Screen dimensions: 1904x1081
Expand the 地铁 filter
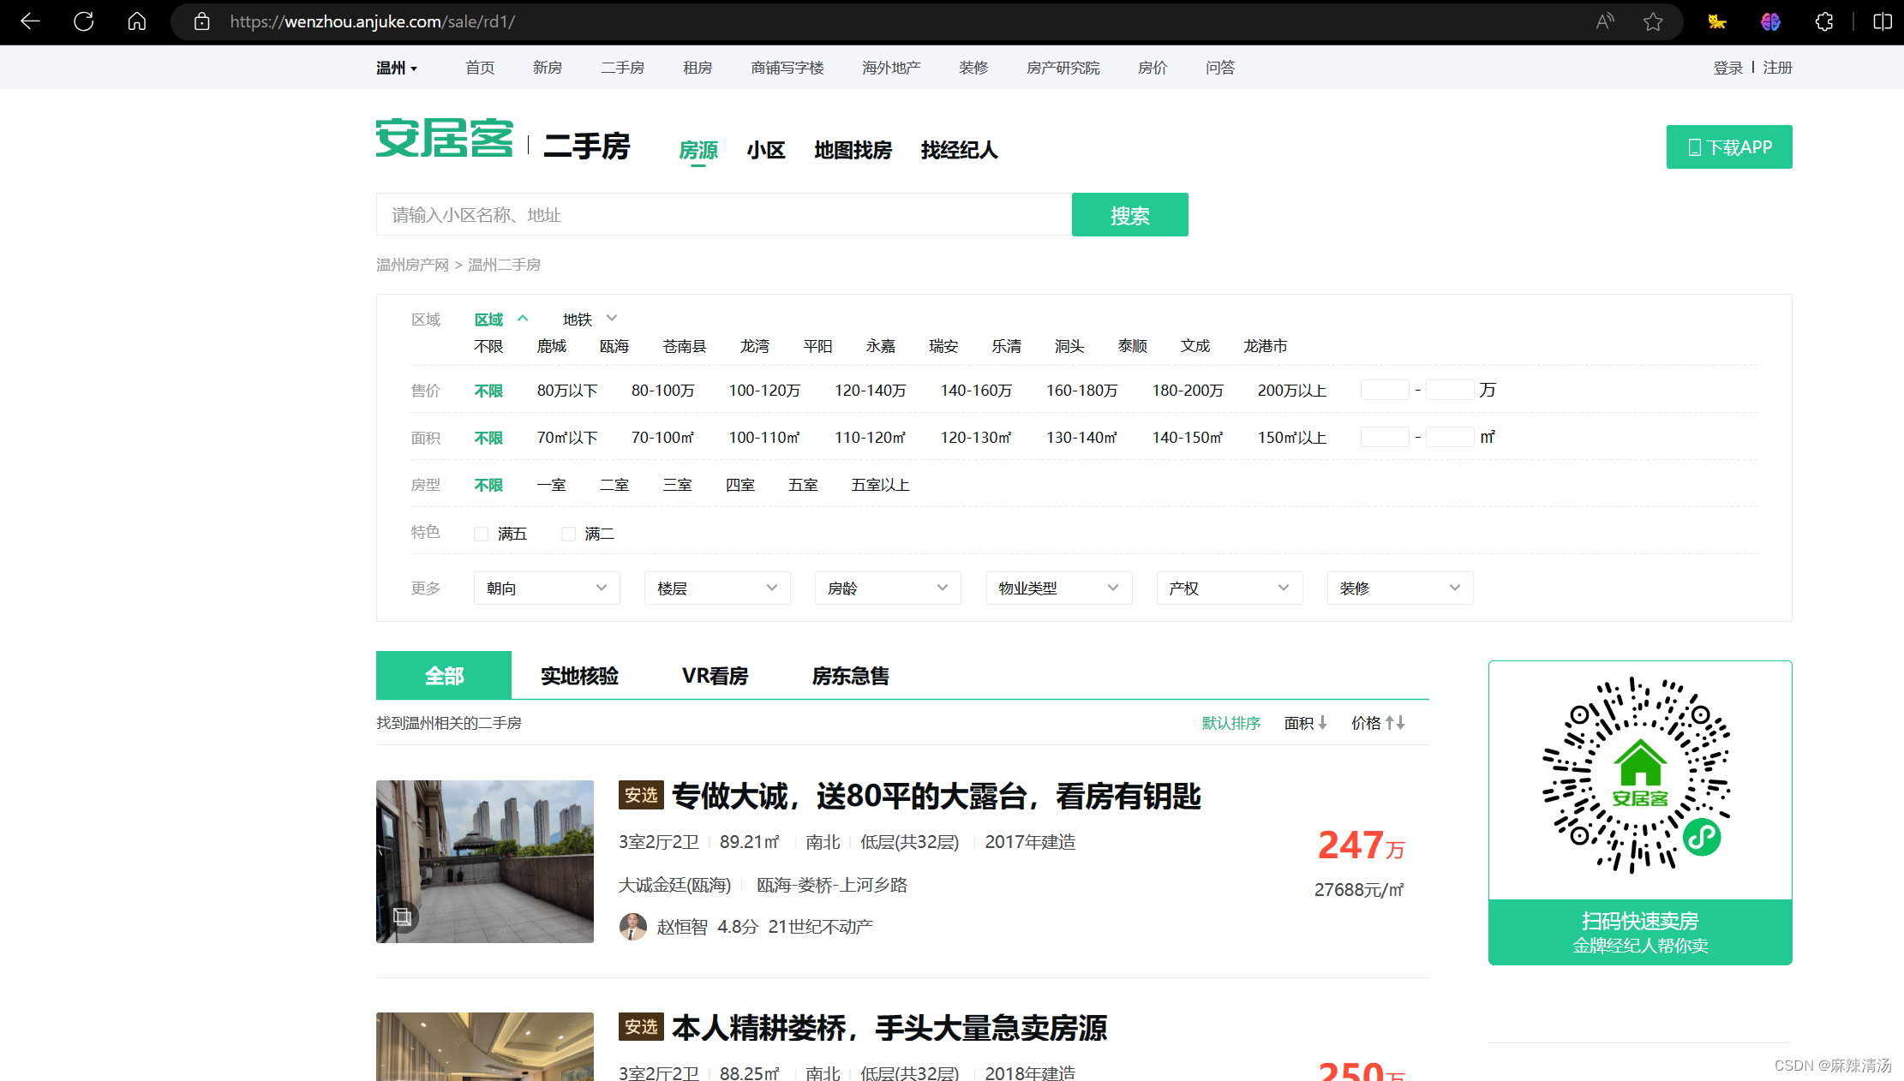click(x=590, y=320)
